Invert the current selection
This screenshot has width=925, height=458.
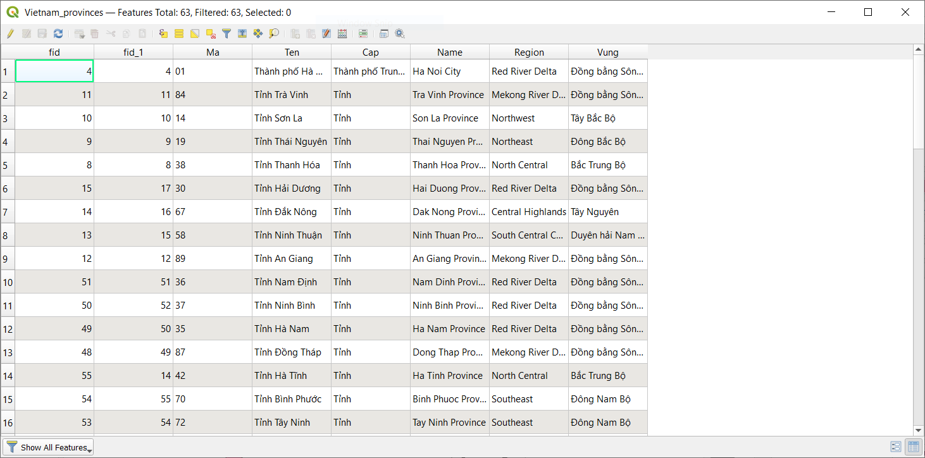coord(195,34)
